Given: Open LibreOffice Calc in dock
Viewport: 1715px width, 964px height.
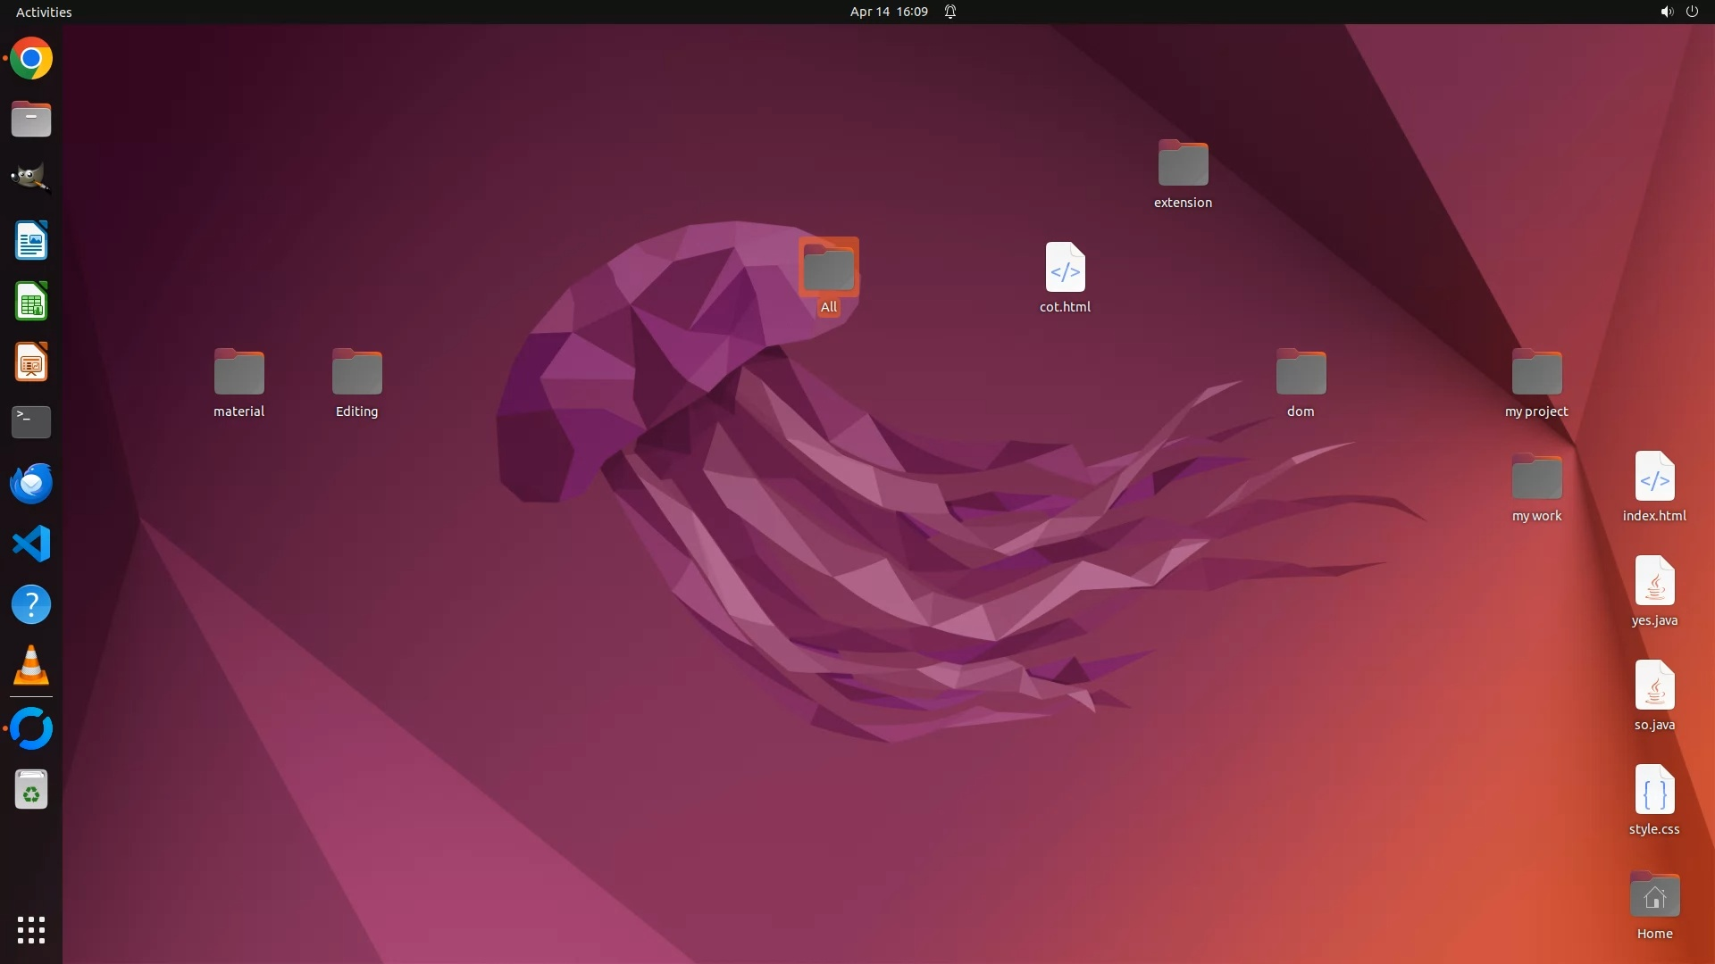Looking at the screenshot, I should click(x=31, y=302).
